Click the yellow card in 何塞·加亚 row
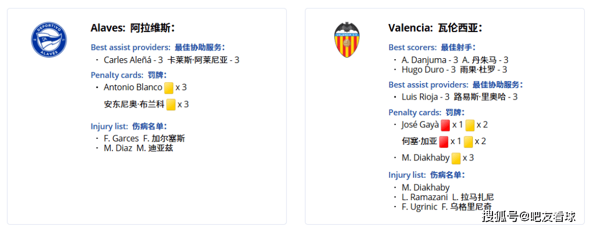Screen dimensions: 589x229 [468, 142]
